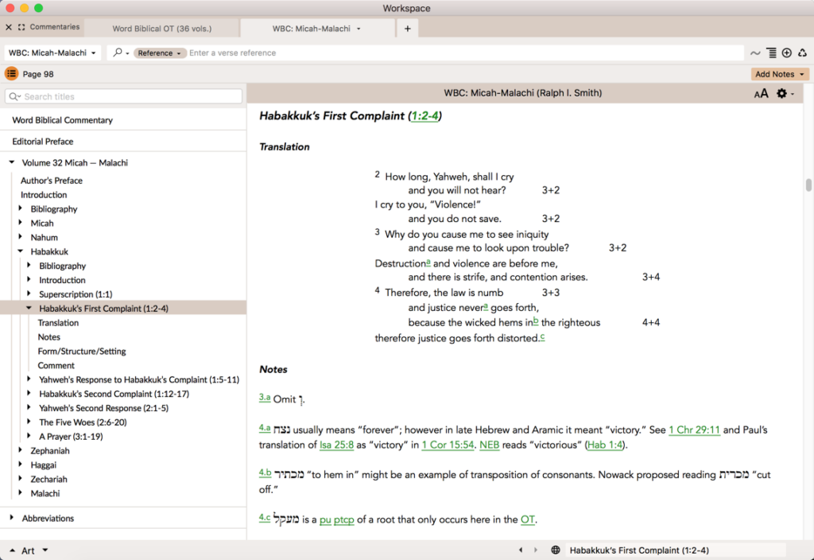
Task: Click the Search titles input field
Action: coord(124,96)
